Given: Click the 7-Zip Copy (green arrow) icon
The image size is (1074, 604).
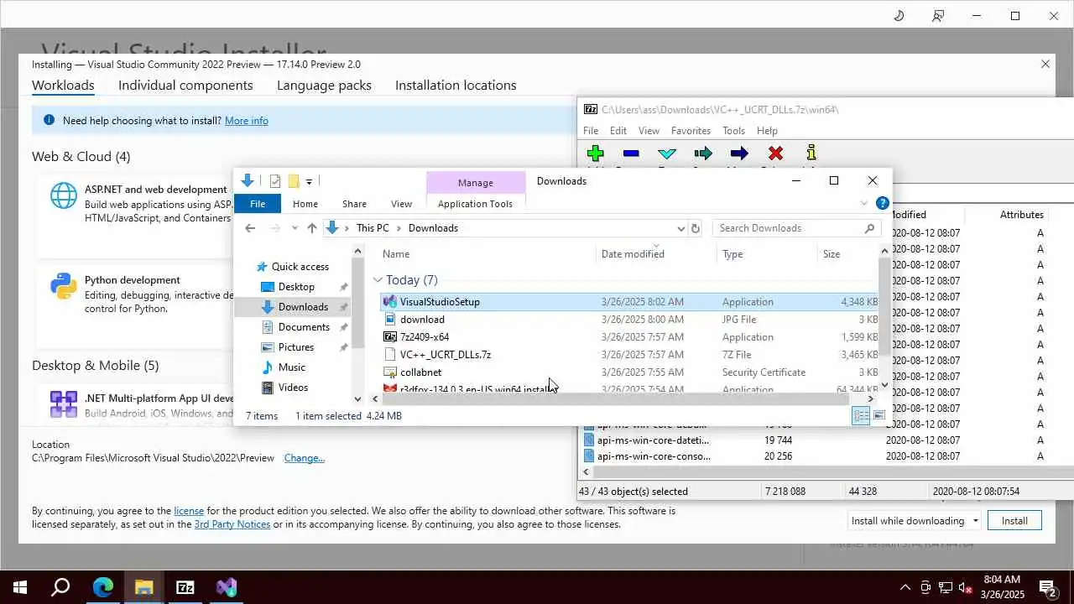Looking at the screenshot, I should pos(703,153).
